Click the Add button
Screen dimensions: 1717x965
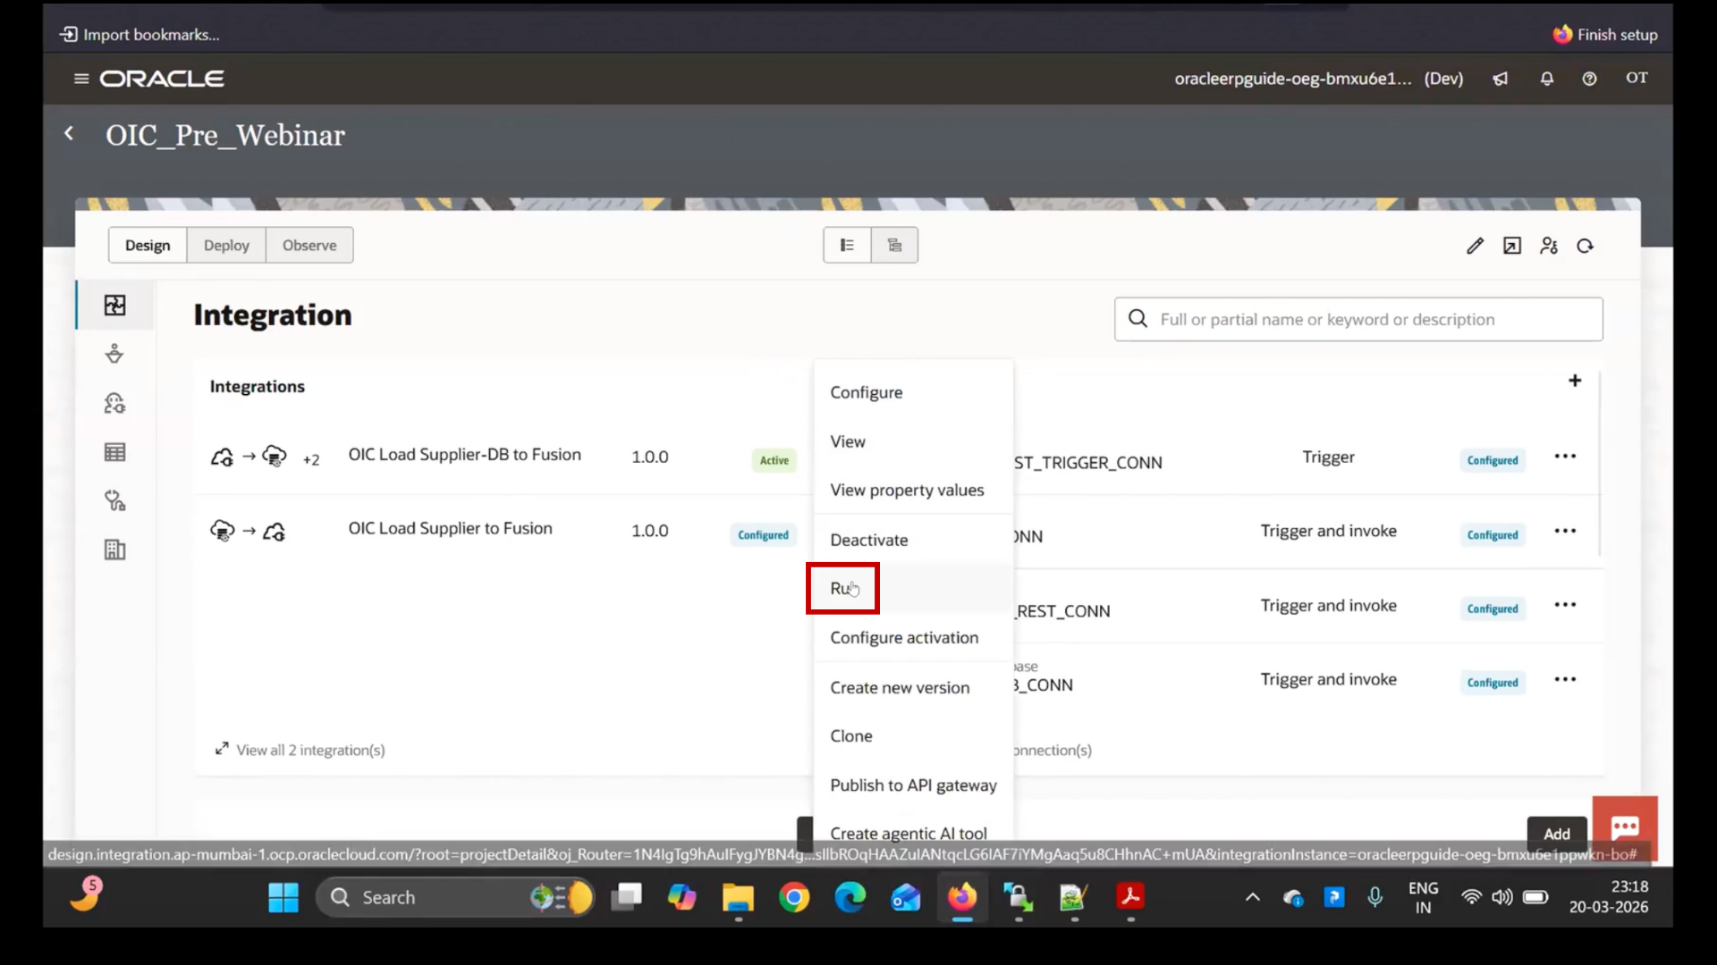pos(1557,834)
